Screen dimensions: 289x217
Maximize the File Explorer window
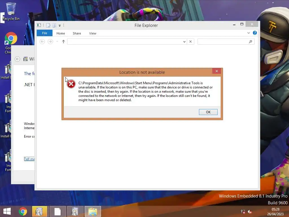click(x=242, y=24)
